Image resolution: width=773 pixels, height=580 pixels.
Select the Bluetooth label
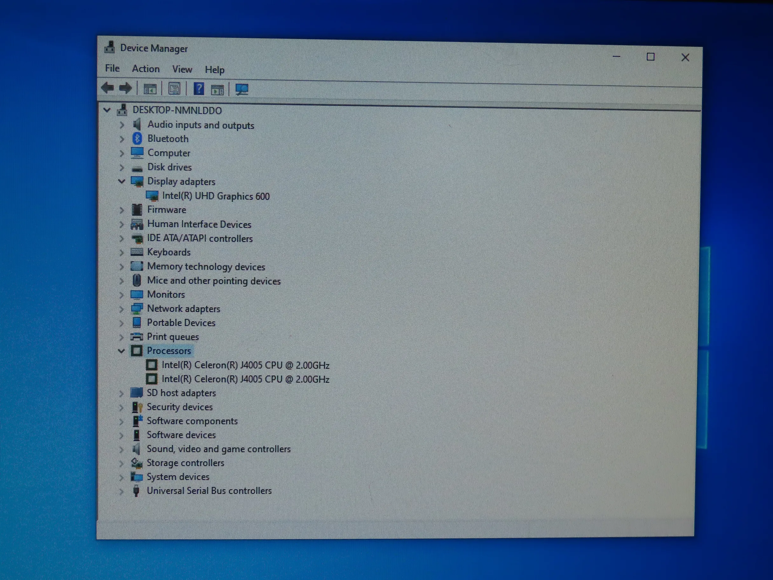click(168, 138)
